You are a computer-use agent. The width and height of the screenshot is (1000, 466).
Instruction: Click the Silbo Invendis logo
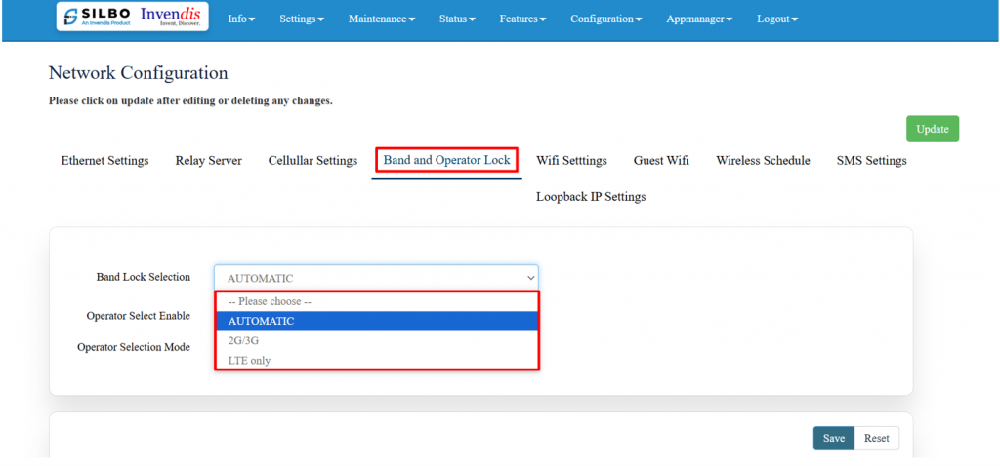[x=132, y=18]
